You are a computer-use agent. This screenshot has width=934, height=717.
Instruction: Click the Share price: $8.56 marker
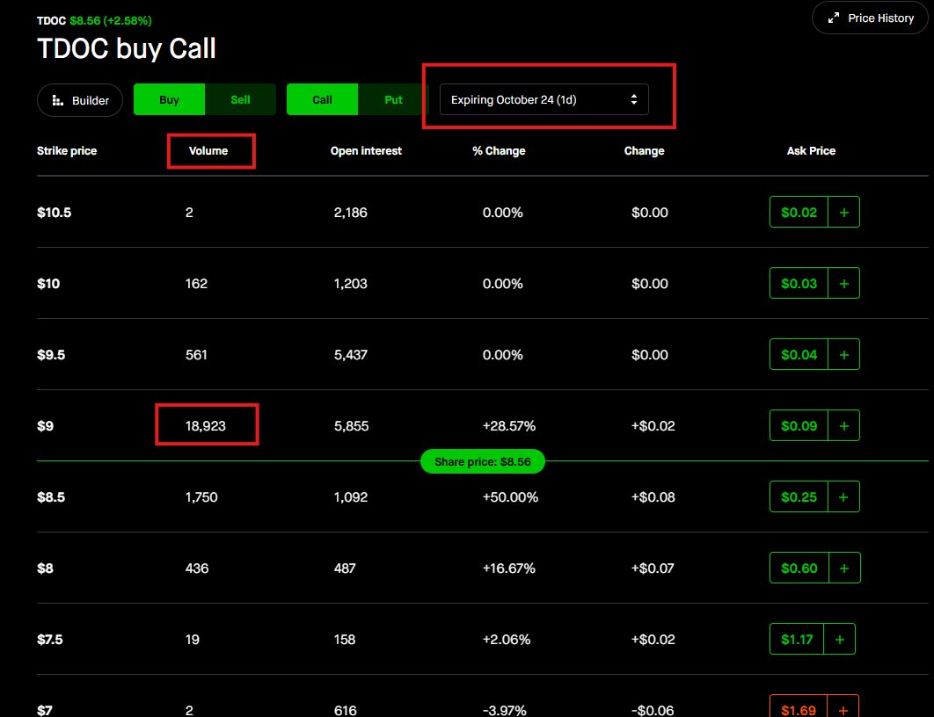(x=483, y=461)
